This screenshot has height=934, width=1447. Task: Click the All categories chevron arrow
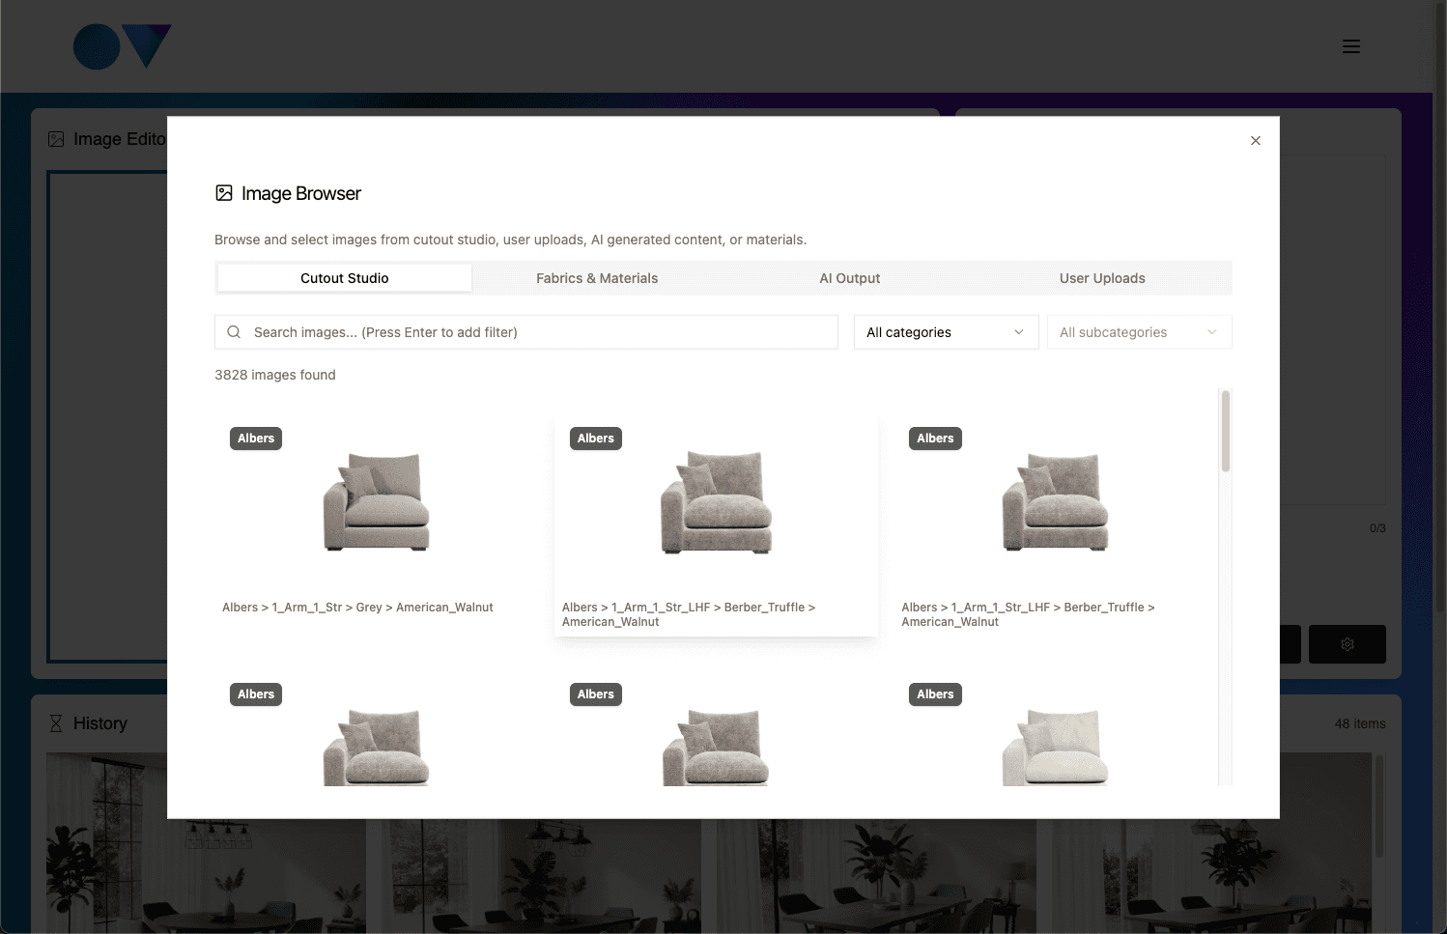(1018, 331)
